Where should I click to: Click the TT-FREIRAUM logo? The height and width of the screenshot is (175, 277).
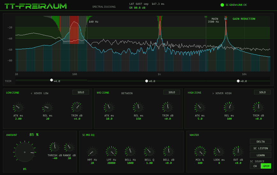[35, 6]
